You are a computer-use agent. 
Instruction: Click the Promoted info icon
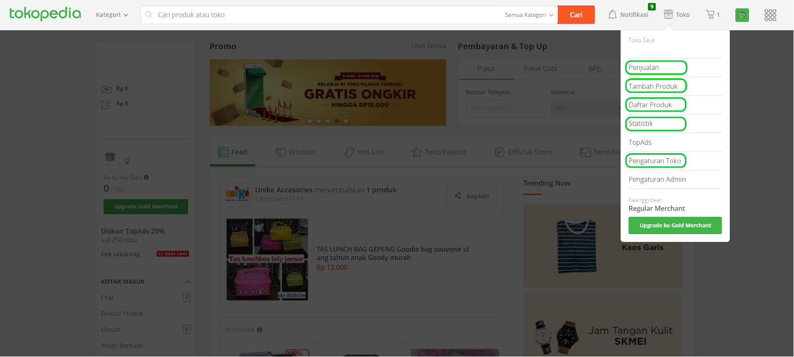coord(259,330)
